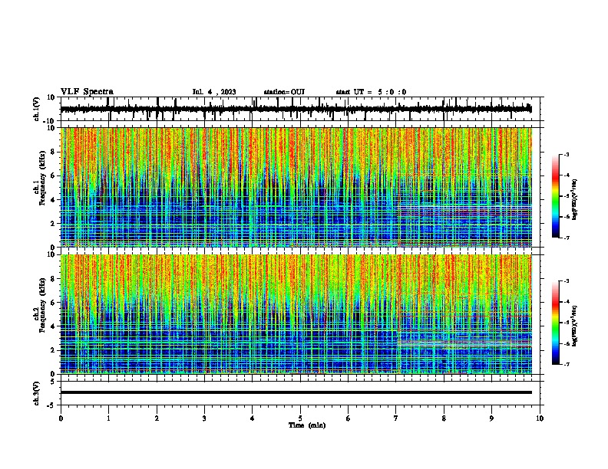Image resolution: width=608 pixels, height=469 pixels.
Task: Click the "8" kHz tick of ch.2 spectrogram
Action: (x=54, y=279)
